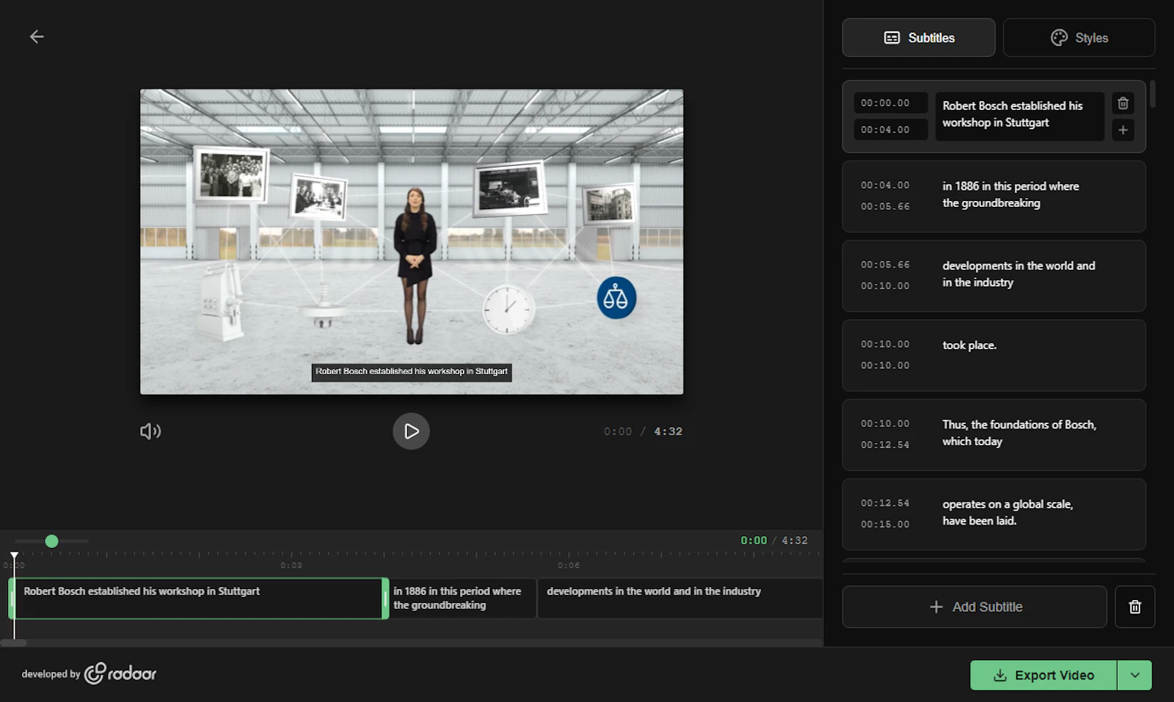Screen dimensions: 1174x702
Task: Click the 00:15.00 end time
Action: point(885,524)
